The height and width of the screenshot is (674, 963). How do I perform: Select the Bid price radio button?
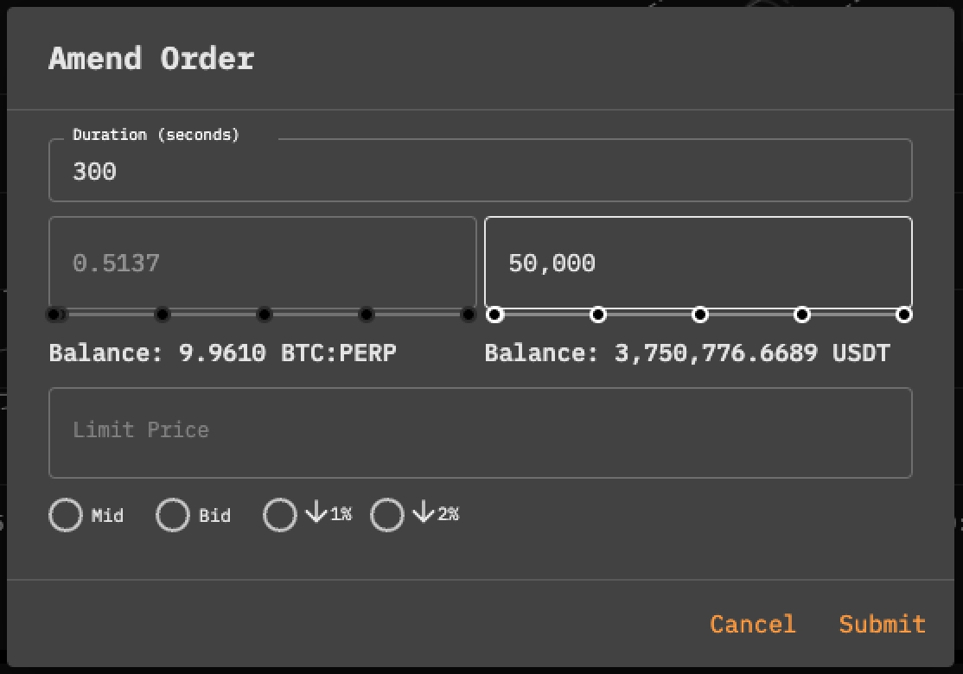(173, 515)
